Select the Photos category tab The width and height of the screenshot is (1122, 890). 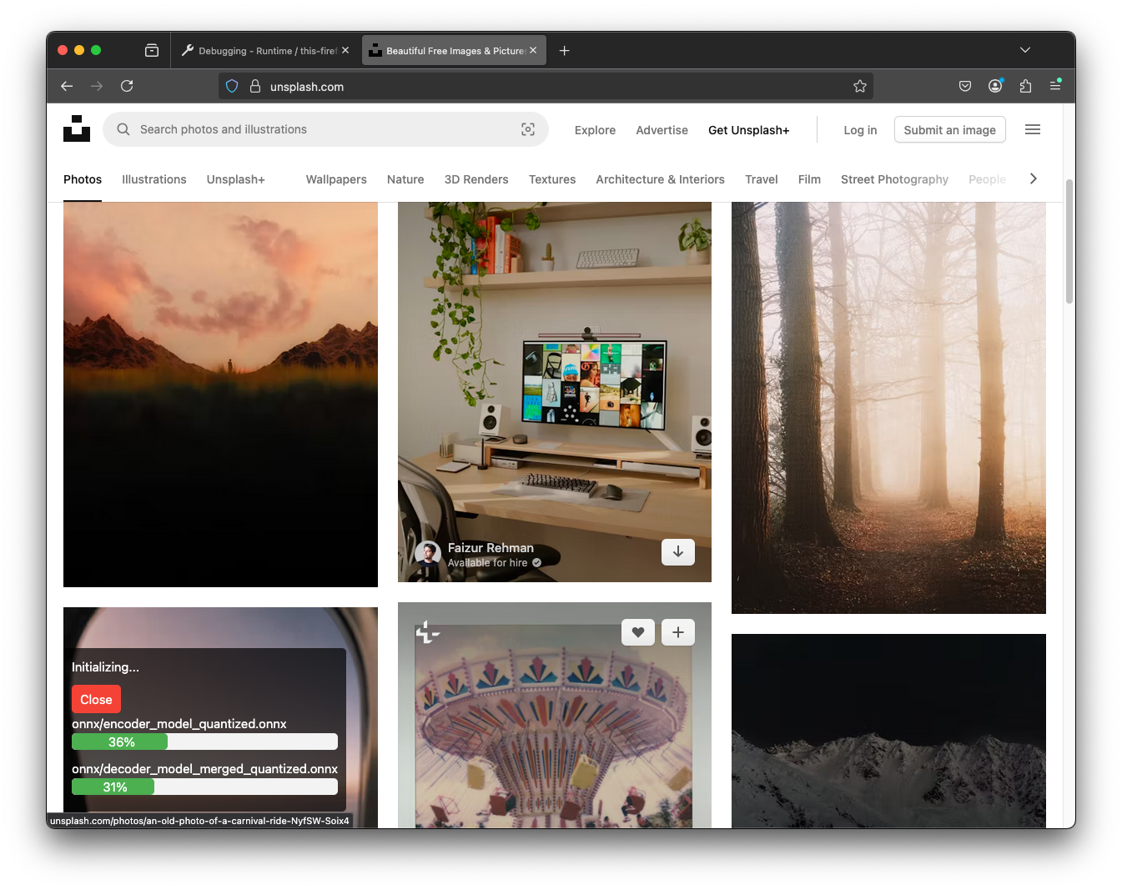tap(83, 179)
